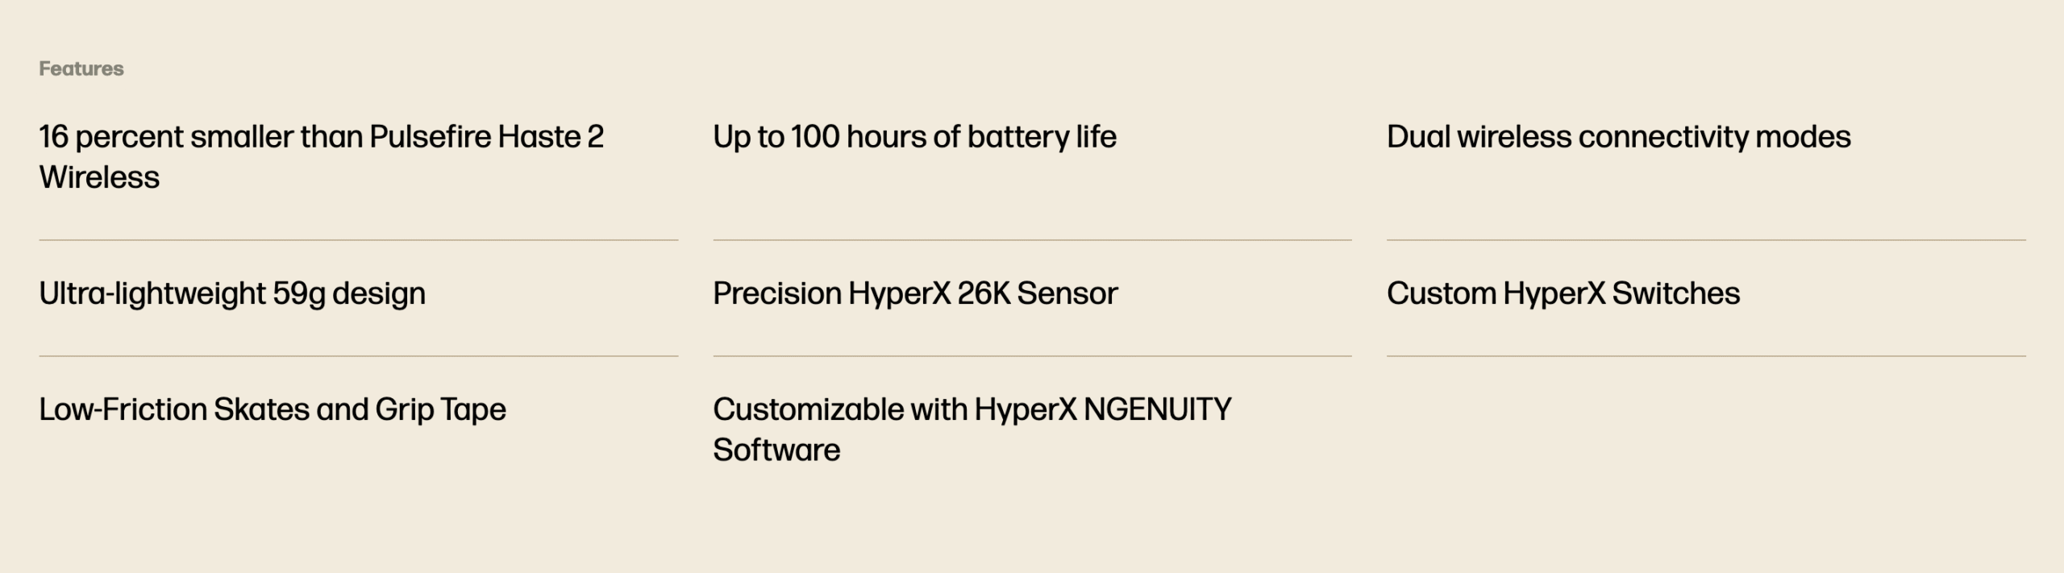Select 'Low-Friction Skates and Grip Tape'
2064x573 pixels.
[273, 409]
